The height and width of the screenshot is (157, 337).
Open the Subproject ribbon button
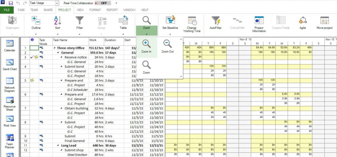tap(12, 25)
